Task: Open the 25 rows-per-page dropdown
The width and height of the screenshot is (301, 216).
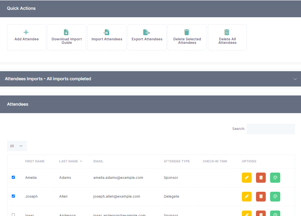Action: pos(17,146)
